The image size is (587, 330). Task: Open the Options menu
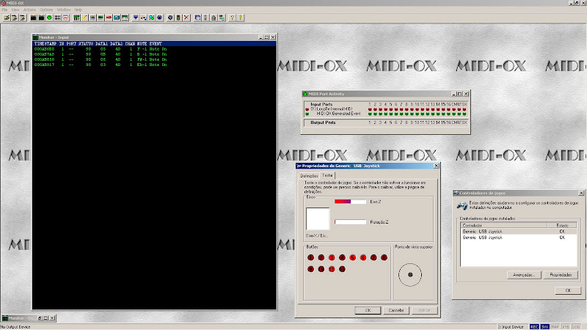[46, 10]
